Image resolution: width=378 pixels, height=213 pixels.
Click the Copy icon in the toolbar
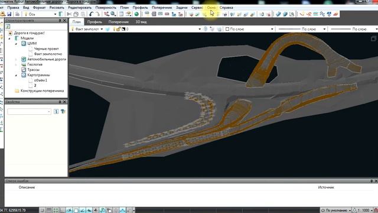pos(76,14)
